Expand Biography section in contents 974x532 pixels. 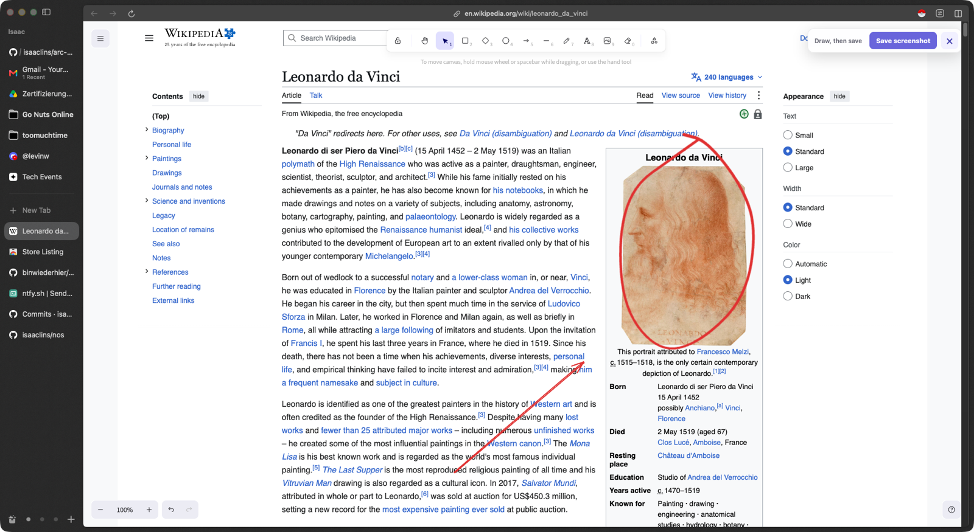(x=147, y=130)
